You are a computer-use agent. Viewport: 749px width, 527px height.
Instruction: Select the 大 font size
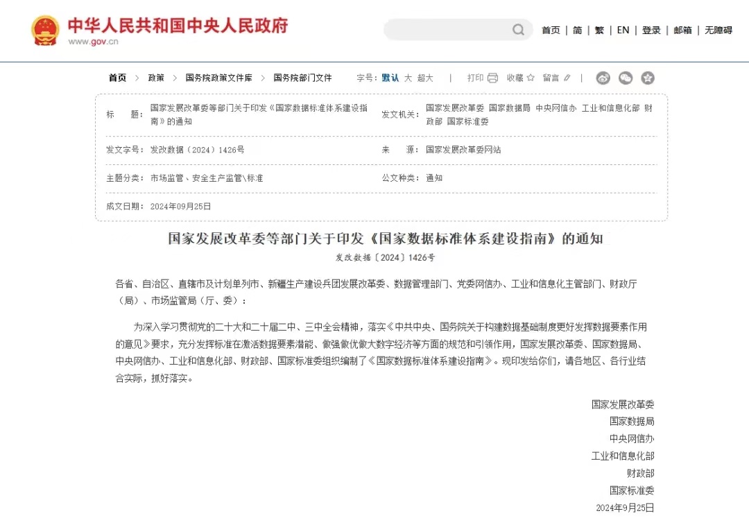coord(408,78)
